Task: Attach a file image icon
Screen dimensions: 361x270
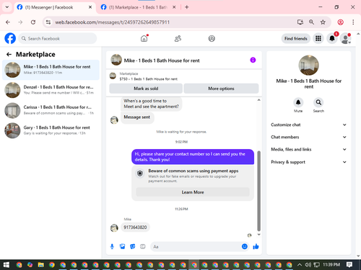Action: tap(122, 246)
